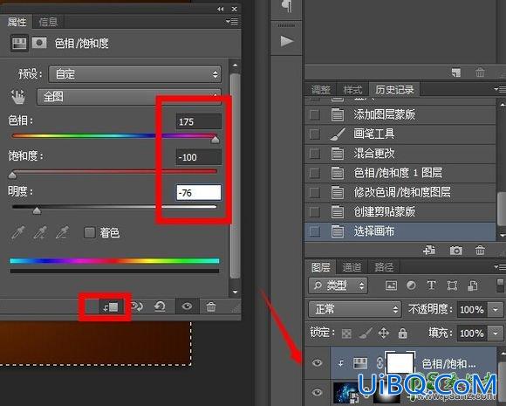The width and height of the screenshot is (506, 406).
Task: Click the 饱和度 saturation slider handle
Action: (x=12, y=175)
